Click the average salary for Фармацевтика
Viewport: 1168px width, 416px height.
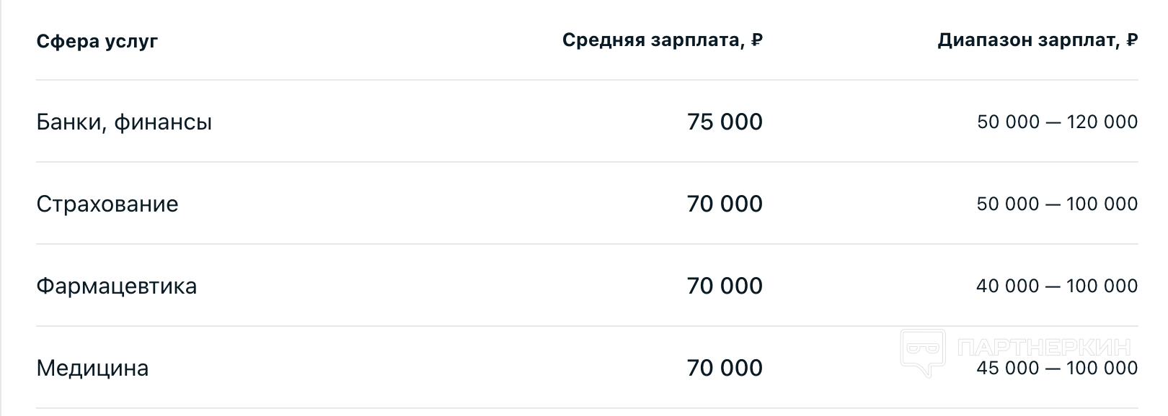click(725, 286)
